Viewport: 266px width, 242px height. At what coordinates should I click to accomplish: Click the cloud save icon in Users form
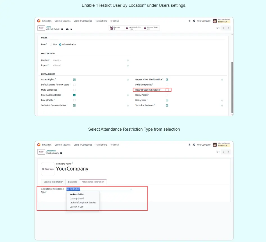click(67, 29)
